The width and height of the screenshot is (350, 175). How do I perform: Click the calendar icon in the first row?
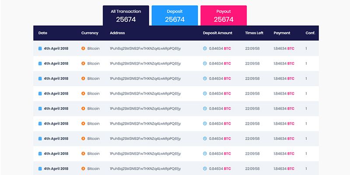[x=40, y=49]
